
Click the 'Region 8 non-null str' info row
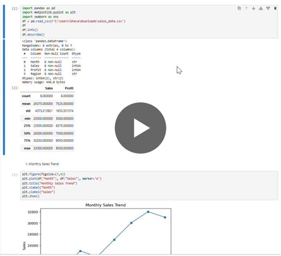[x=50, y=74]
